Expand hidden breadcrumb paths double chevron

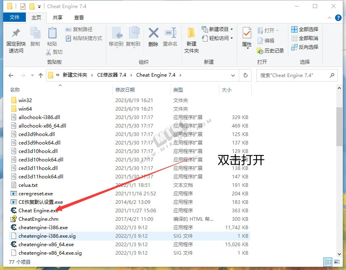coord(58,75)
